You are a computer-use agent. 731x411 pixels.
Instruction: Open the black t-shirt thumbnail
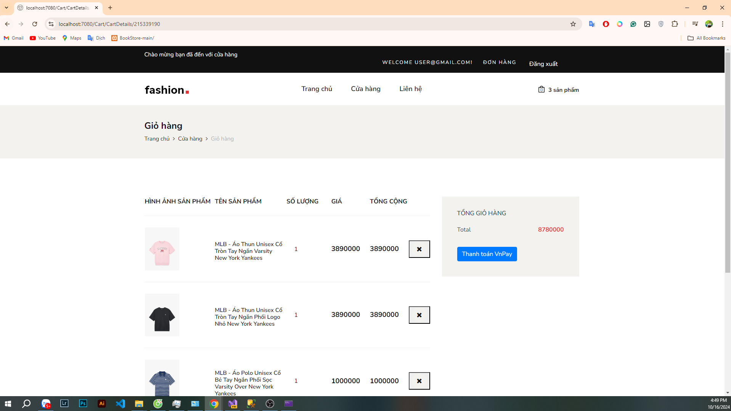(162, 315)
